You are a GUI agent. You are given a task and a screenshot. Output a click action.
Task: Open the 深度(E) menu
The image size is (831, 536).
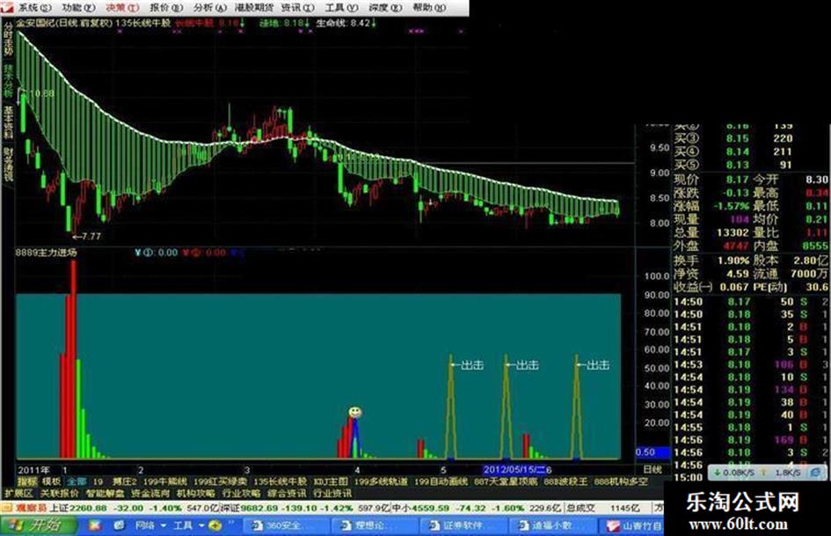point(385,7)
